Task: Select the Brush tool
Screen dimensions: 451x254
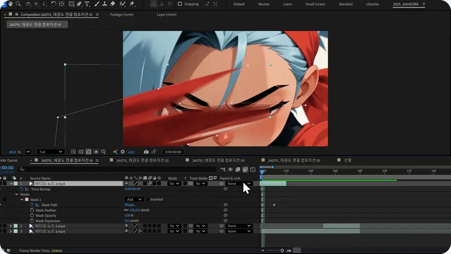Action: (x=97, y=4)
